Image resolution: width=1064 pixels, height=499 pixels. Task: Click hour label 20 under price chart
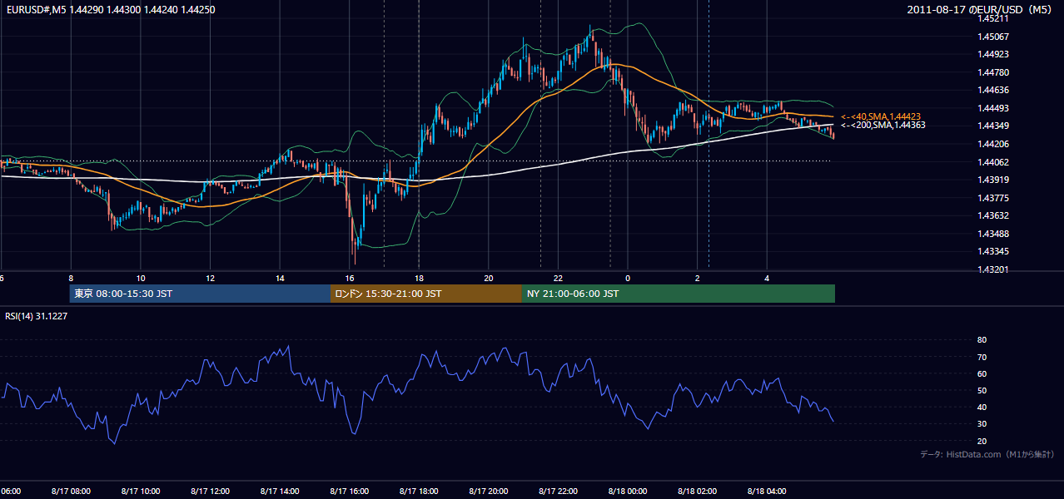[x=489, y=278]
